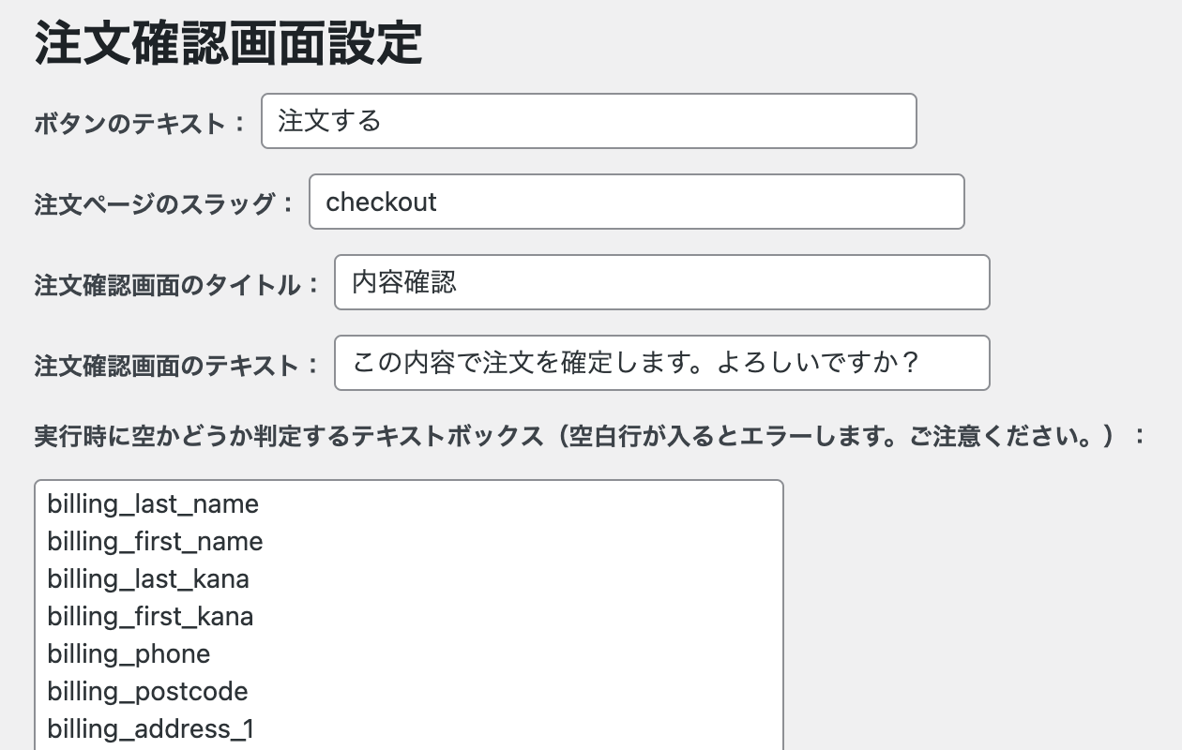Select the billing_phone line
This screenshot has width=1182, height=750.
(x=129, y=653)
